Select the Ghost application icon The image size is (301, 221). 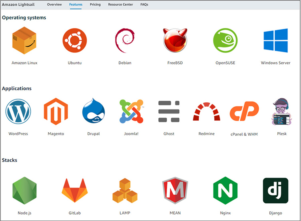169,111
